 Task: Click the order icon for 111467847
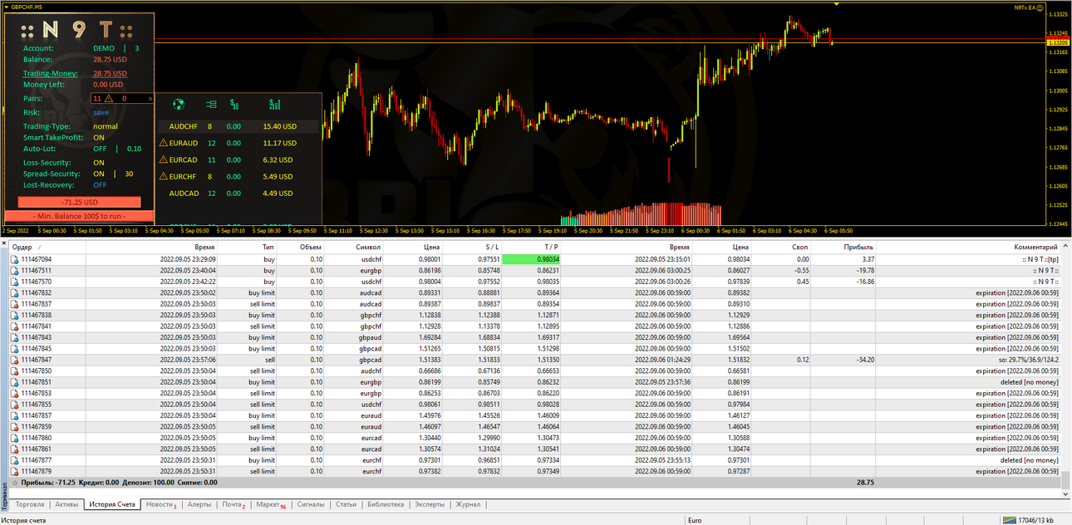pyautogui.click(x=14, y=360)
